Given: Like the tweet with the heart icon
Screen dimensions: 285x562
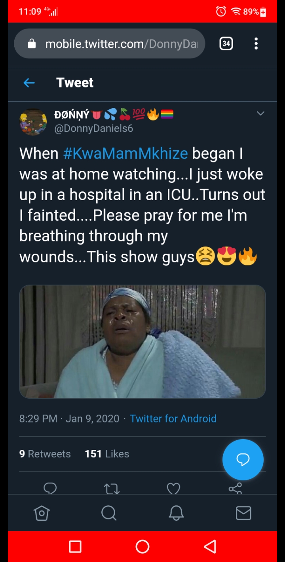Looking at the screenshot, I should [x=173, y=488].
